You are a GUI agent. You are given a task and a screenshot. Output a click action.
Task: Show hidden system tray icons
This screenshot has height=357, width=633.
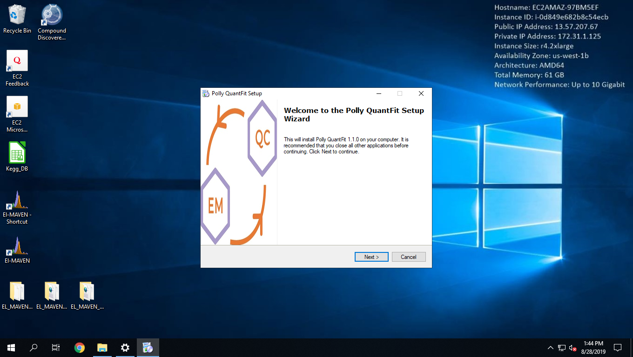point(551,348)
